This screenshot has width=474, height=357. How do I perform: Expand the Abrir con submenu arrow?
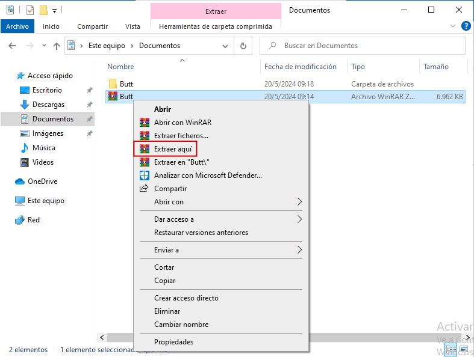pos(299,202)
